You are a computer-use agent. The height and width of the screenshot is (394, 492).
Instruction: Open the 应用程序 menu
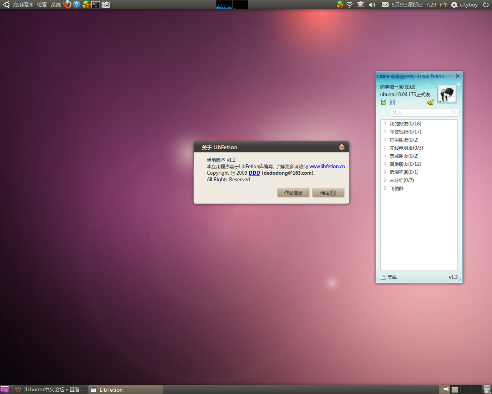[x=23, y=5]
